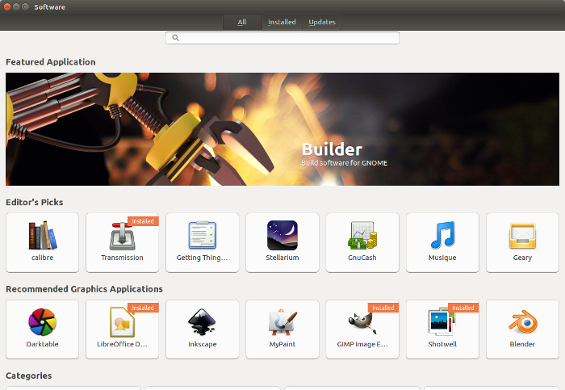The width and height of the screenshot is (565, 390).
Task: Click the 'MyPaint' label text
Action: (282, 344)
